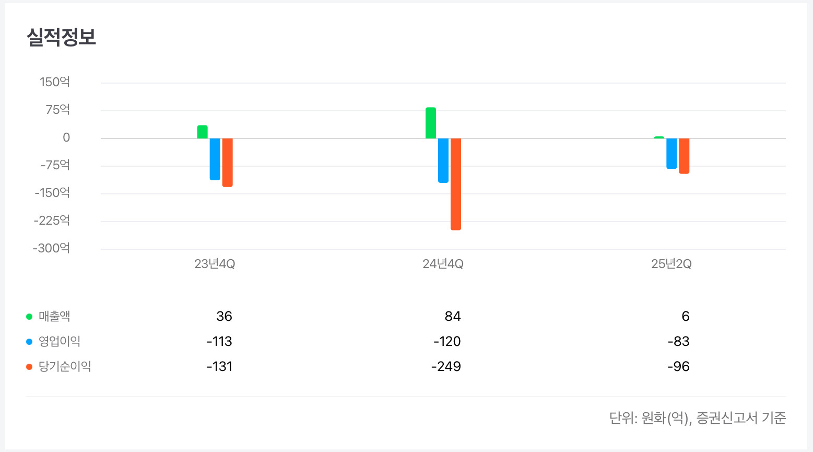This screenshot has height=452, width=813.
Task: Click the blue 영업이익 legend dot
Action: [29, 342]
